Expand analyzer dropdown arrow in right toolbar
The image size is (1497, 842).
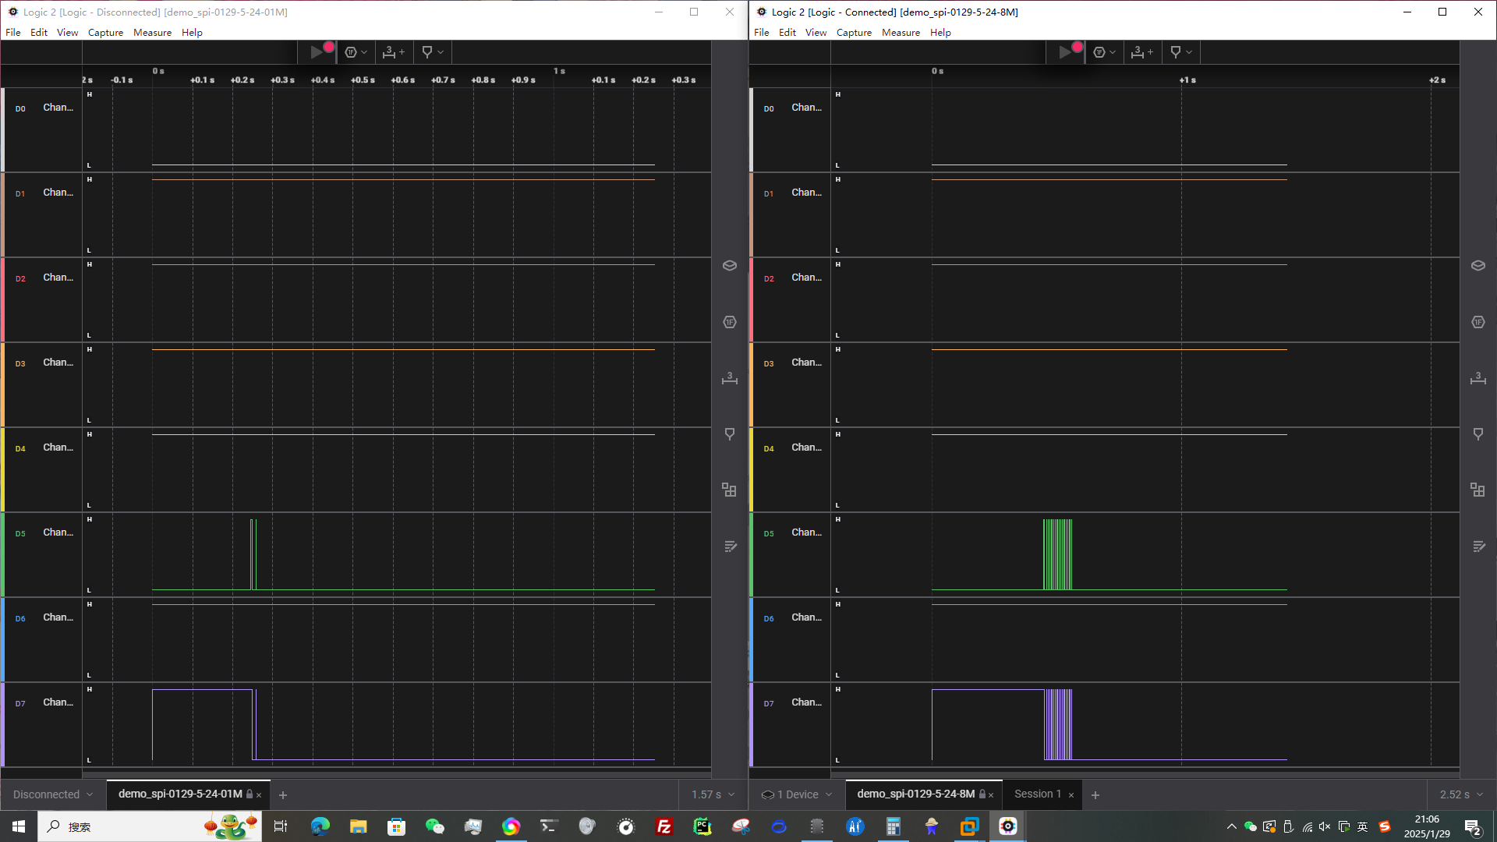coord(1113,52)
